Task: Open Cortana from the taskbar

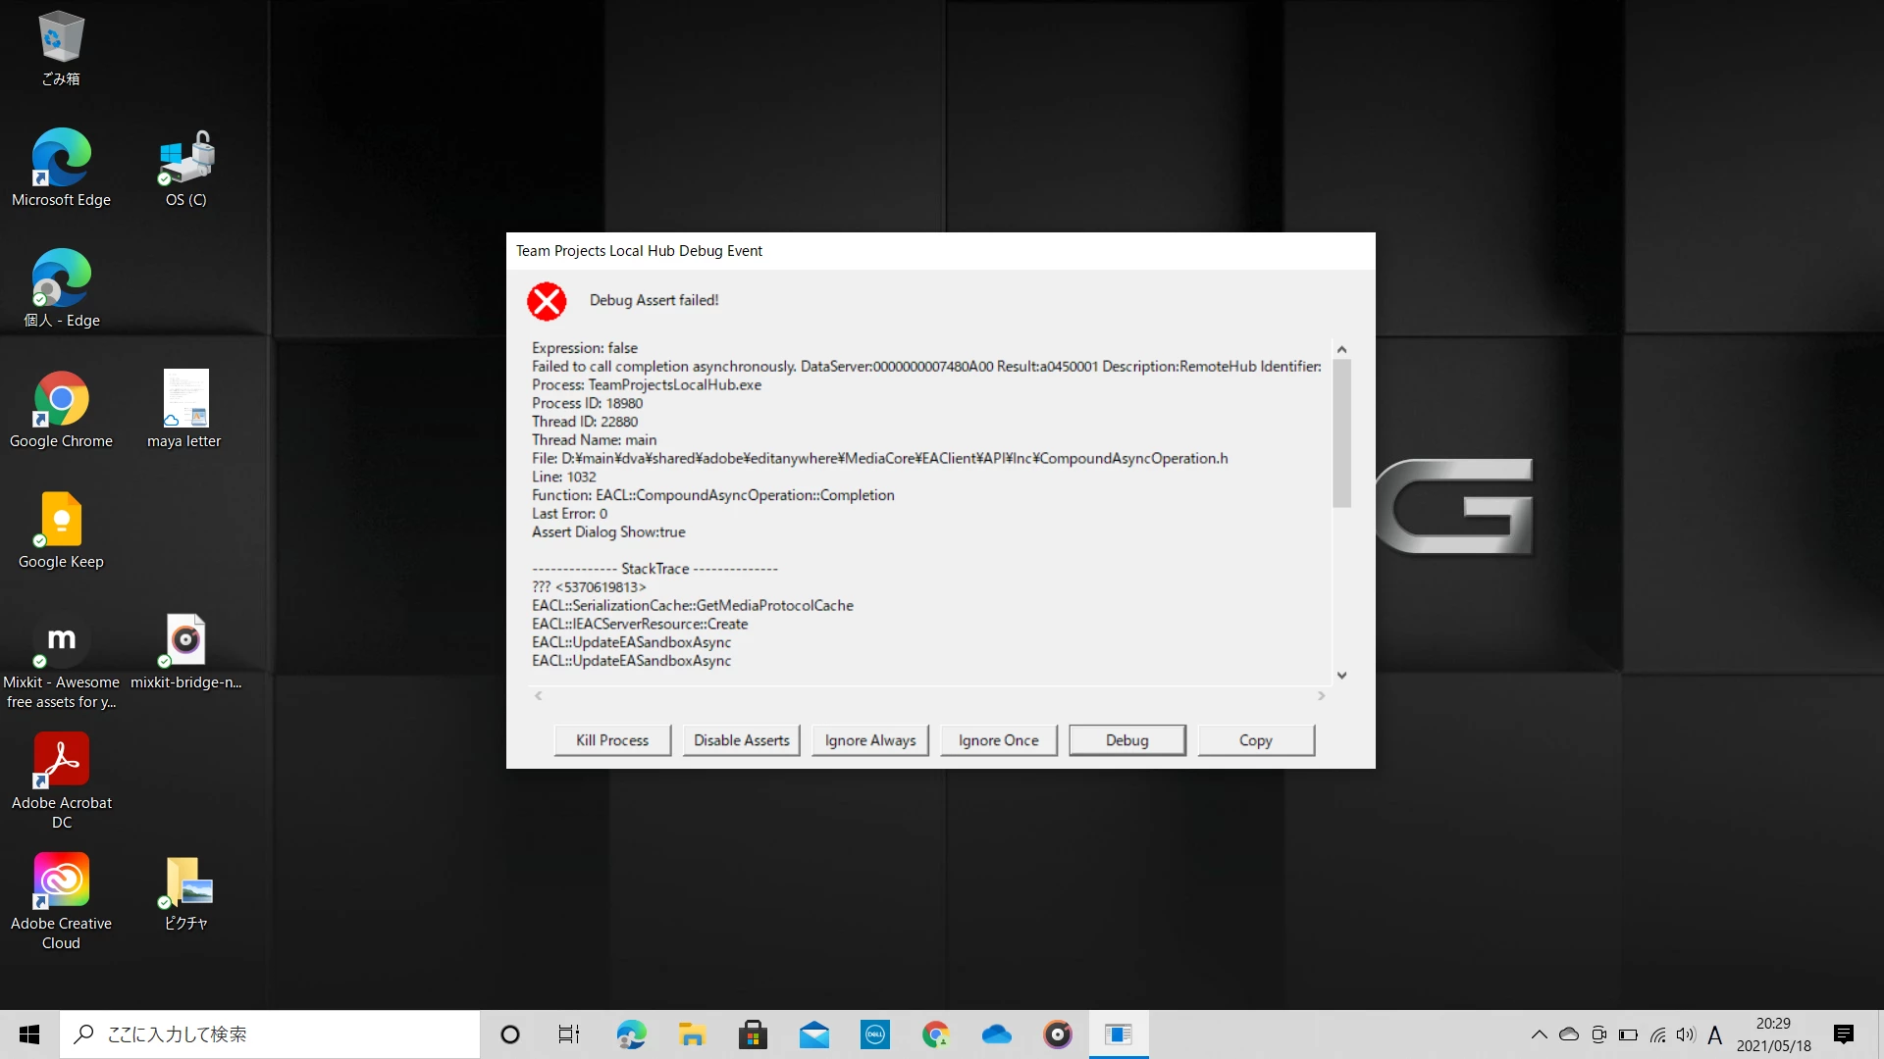Action: pos(510,1034)
